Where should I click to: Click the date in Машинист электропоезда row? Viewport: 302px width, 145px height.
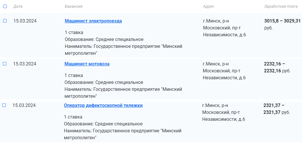[25, 21]
